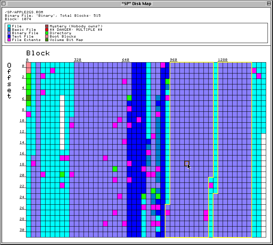The image size is (273, 245).
Task: Select the purple Binary File legend swatch
Action: (9, 33)
